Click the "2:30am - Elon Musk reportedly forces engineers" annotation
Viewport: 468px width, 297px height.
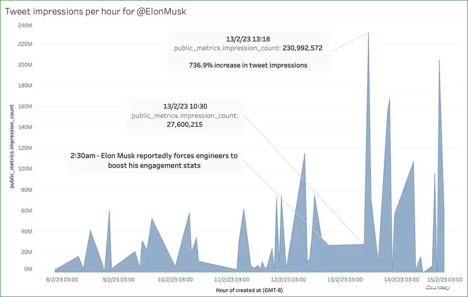click(154, 156)
